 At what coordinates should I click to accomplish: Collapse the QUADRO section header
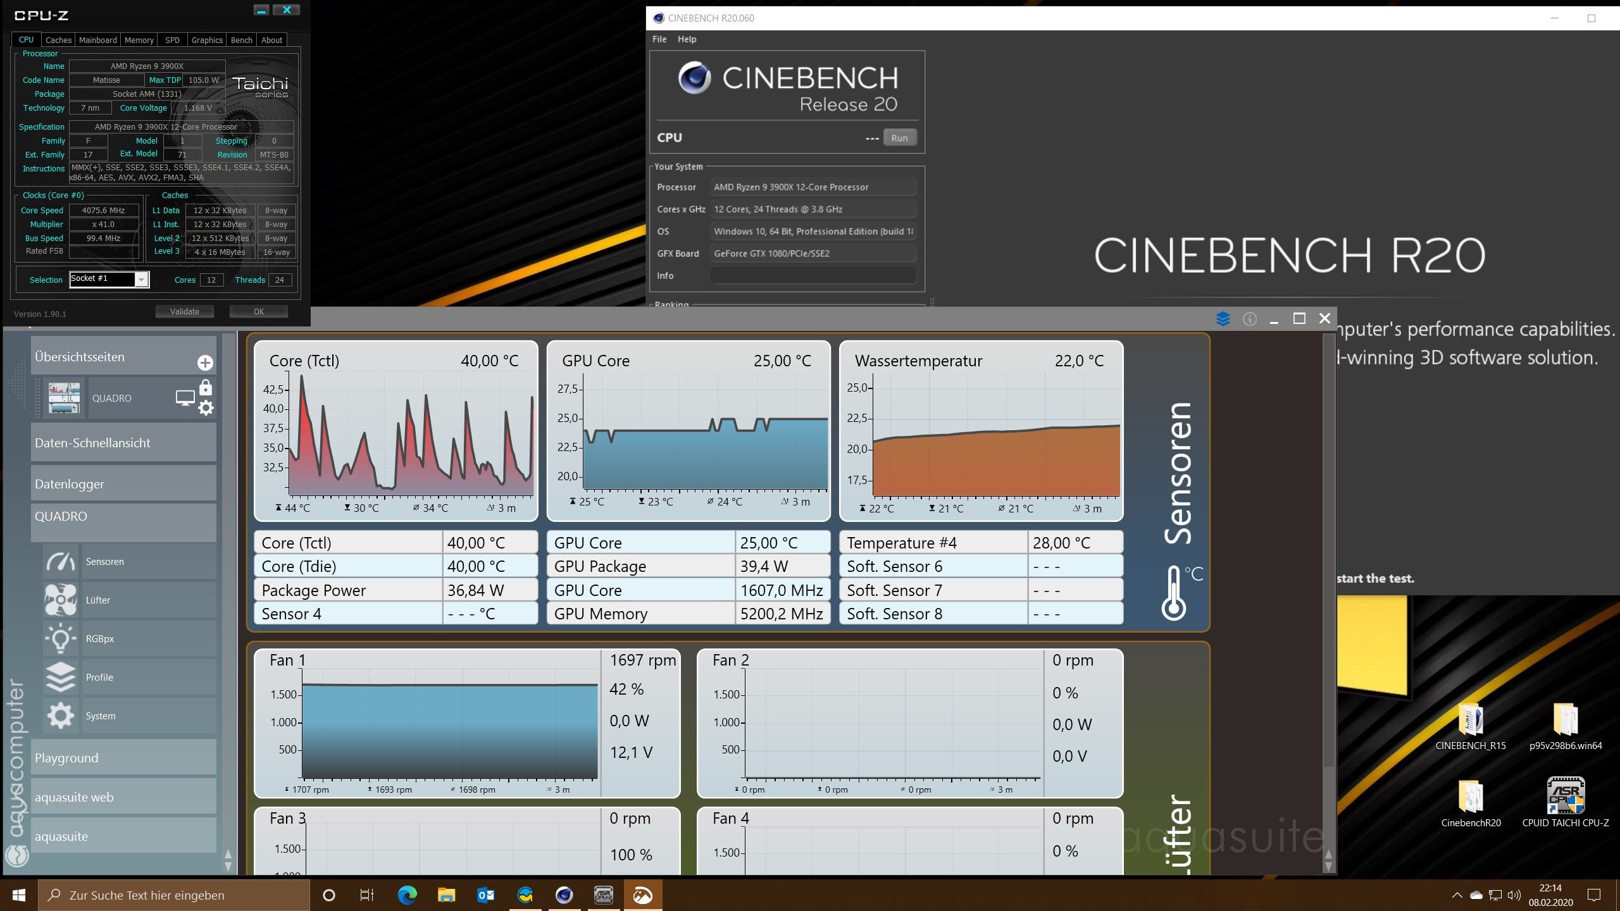pyautogui.click(x=123, y=523)
